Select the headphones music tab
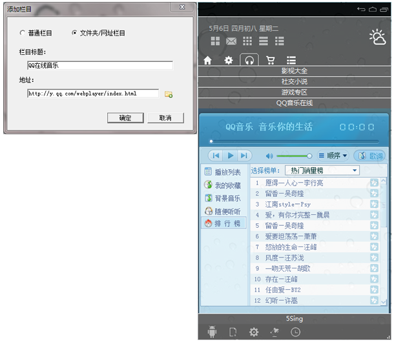The image size is (394, 342). [x=249, y=60]
